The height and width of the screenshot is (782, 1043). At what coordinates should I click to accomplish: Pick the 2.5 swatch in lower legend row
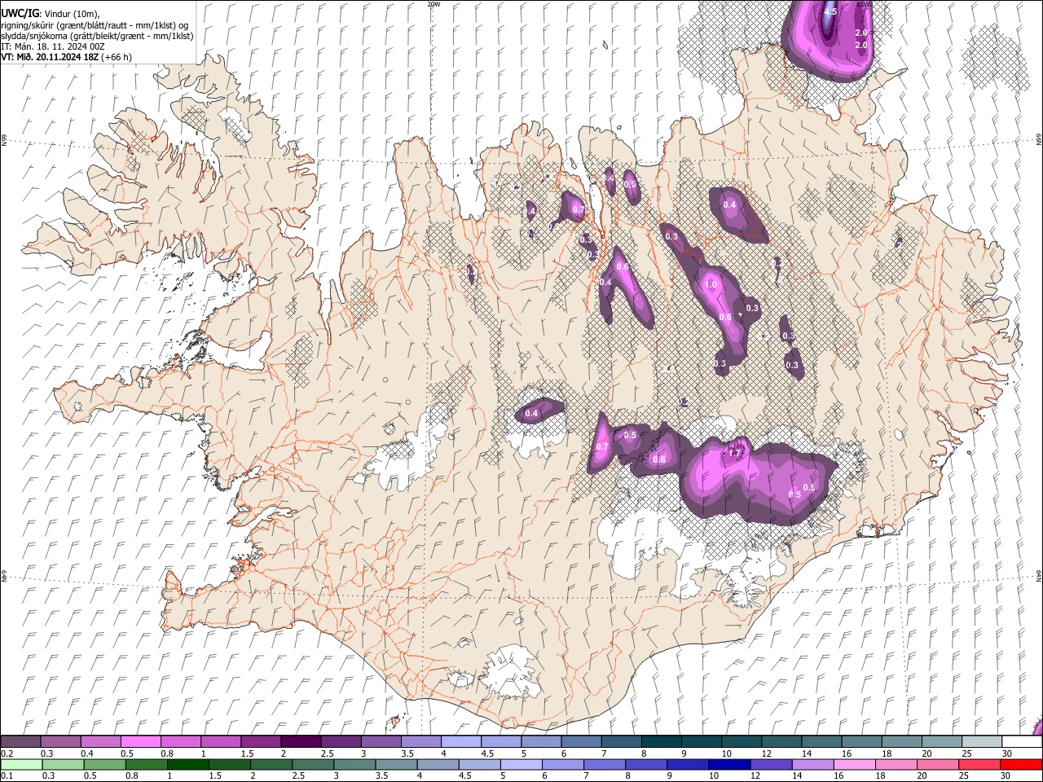coord(313,764)
